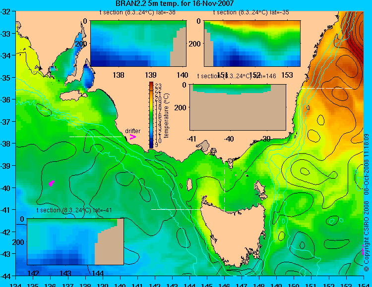Click the '-37' latitude axis label
This screenshot has height=287, width=372.
click(x=5, y=122)
